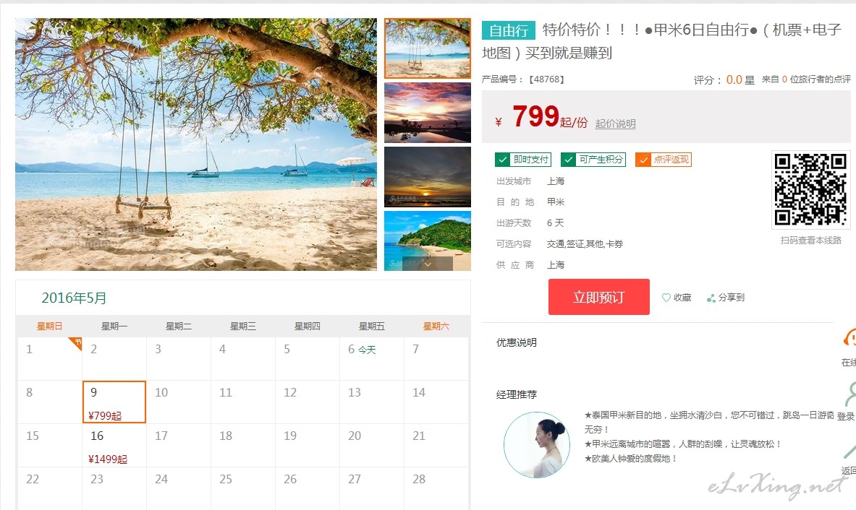Select May 9 with ¥799起 price
This screenshot has width=856, height=510.
[x=114, y=402]
